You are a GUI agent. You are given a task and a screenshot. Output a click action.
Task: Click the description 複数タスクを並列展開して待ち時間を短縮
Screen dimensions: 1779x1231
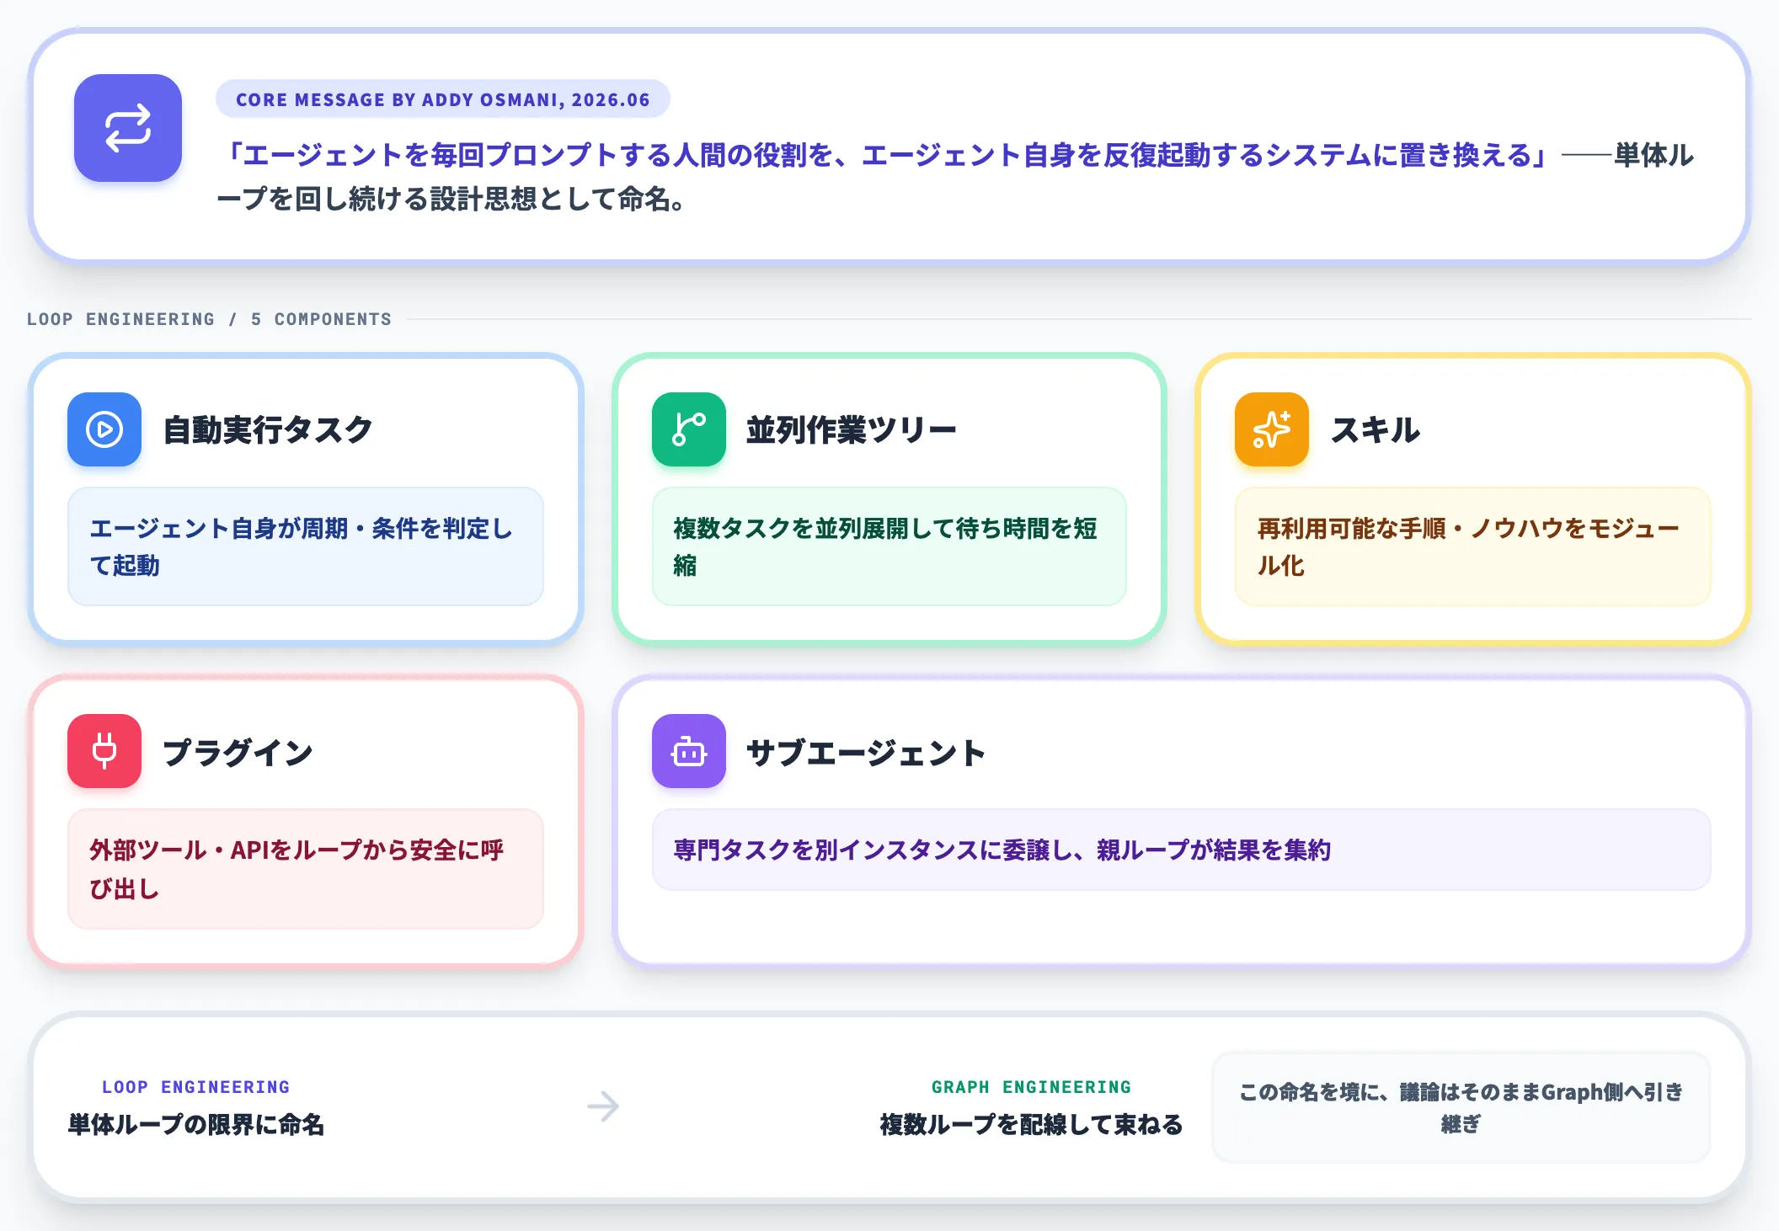pyautogui.click(x=889, y=546)
